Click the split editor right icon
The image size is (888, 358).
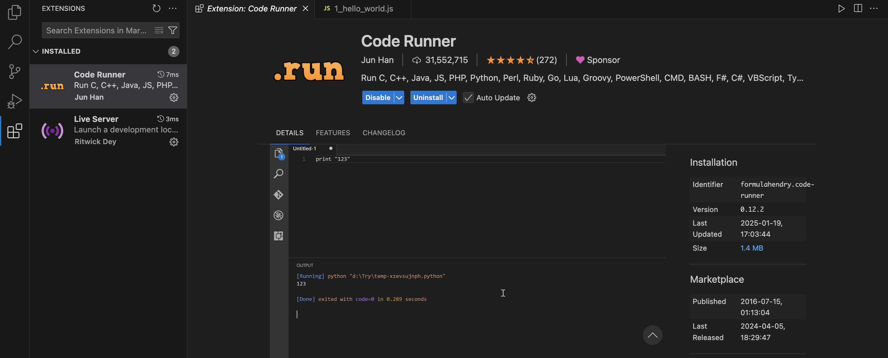(858, 9)
